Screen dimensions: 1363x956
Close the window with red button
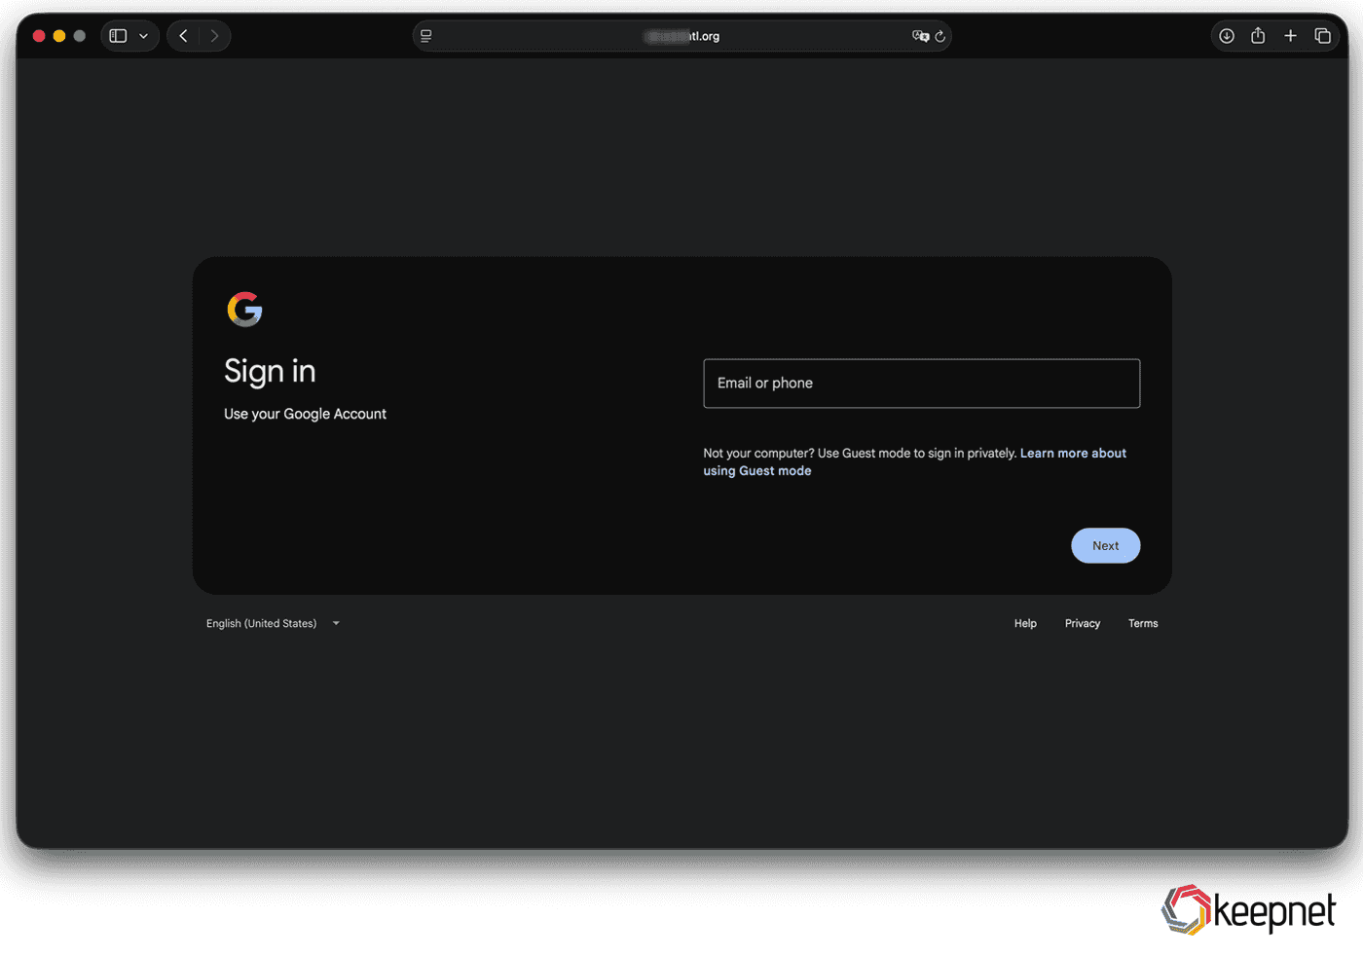pos(39,36)
